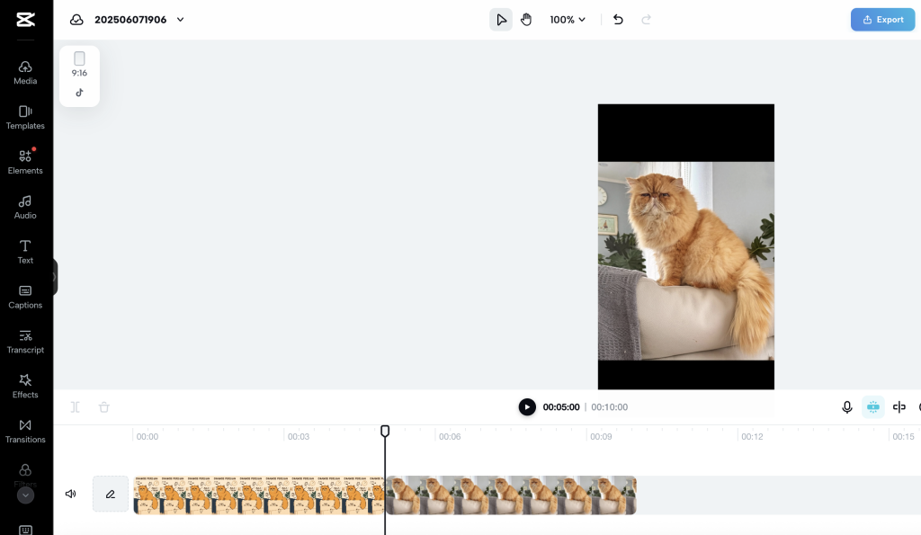Jump to 00:09 on the ruler
This screenshot has height=535, width=921.
[601, 436]
